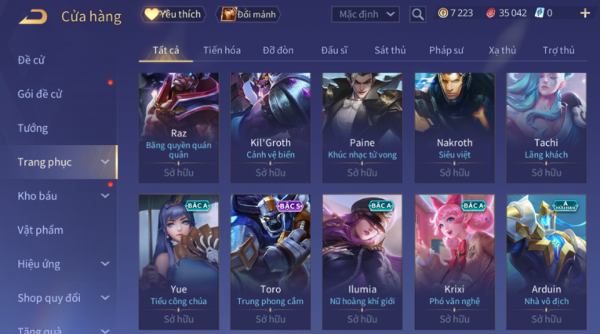The width and height of the screenshot is (600, 334).
Task: Open the search magnifier icon
Action: (x=417, y=15)
